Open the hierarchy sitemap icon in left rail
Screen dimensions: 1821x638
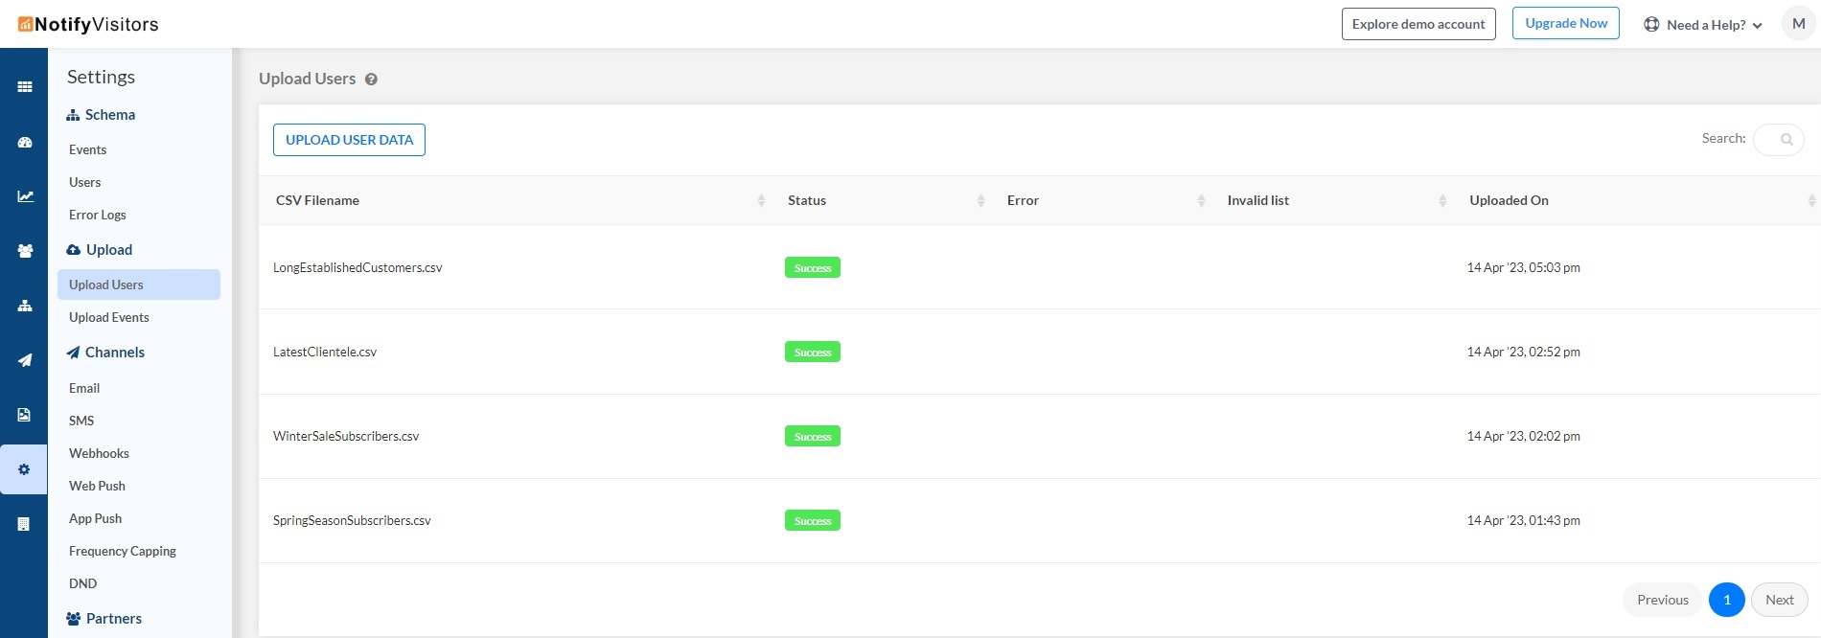25,306
